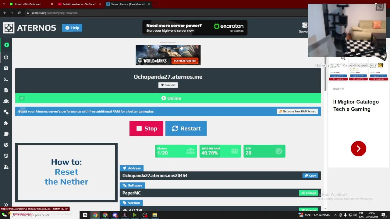Open the clock showing 23:56
The width and height of the screenshot is (390, 219).
pyautogui.click(x=372, y=215)
